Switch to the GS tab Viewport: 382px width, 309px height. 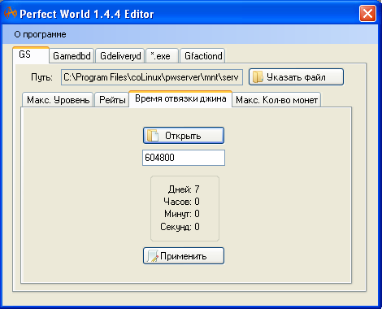31,55
